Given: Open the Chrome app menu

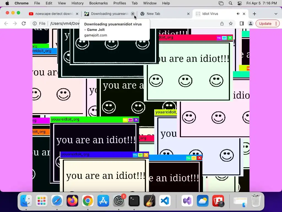Looking at the screenshot, I should (x=21, y=3).
